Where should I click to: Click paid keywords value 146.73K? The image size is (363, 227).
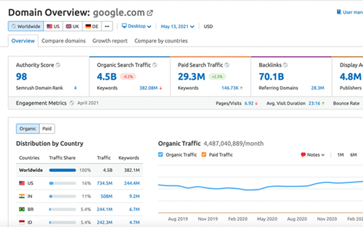point(230,88)
